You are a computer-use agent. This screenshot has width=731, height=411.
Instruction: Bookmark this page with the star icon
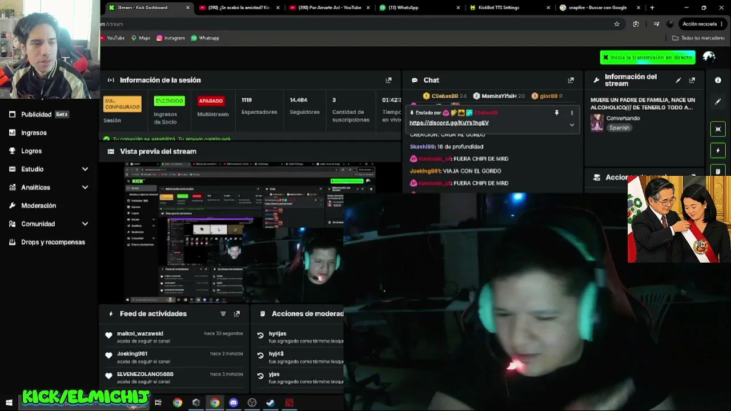click(617, 24)
